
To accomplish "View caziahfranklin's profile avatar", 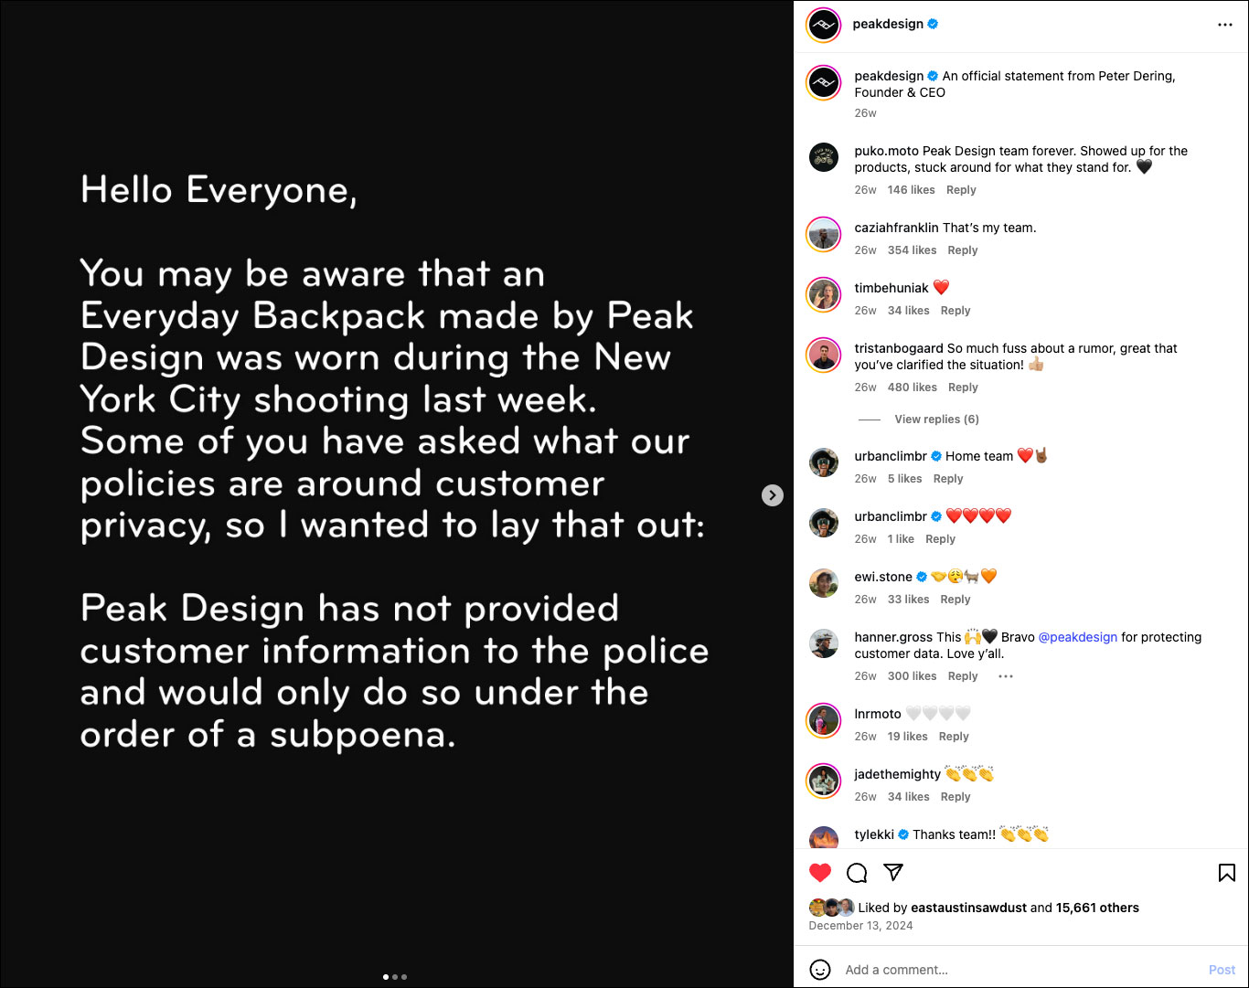I will coord(823,235).
